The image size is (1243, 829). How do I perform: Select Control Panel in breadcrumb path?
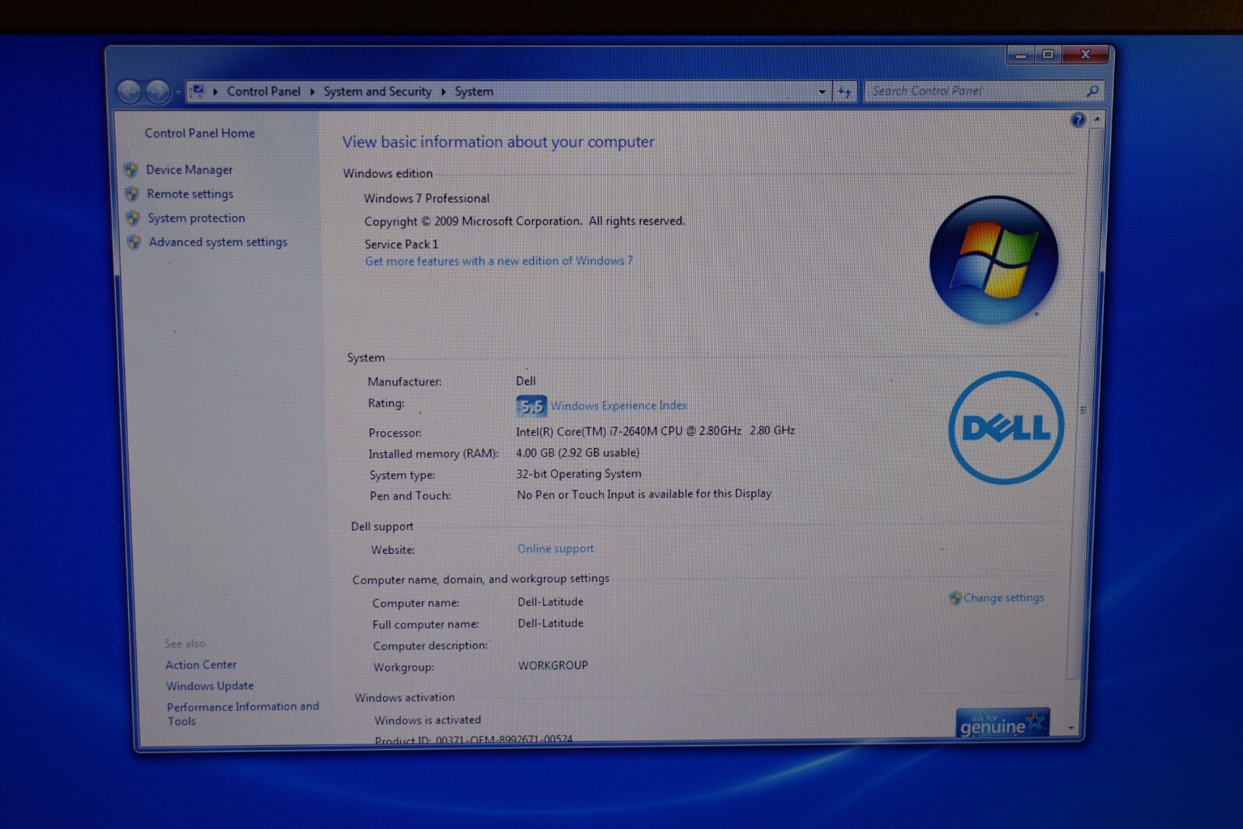point(263,92)
